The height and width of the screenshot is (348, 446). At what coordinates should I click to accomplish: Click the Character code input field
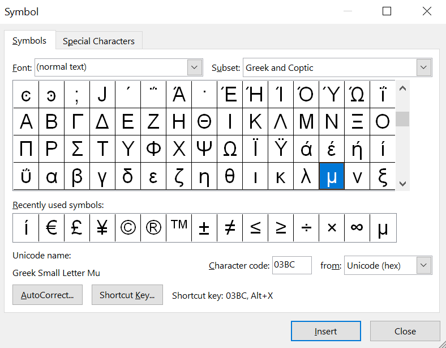pyautogui.click(x=291, y=265)
